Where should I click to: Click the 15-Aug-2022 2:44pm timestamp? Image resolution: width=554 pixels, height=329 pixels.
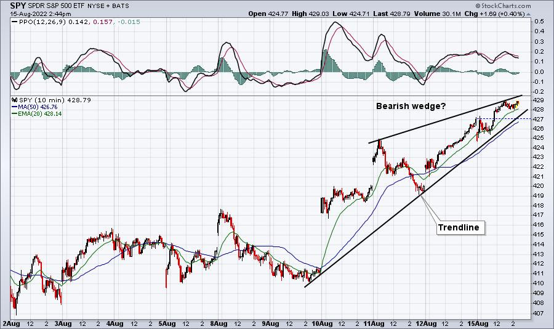41,14
